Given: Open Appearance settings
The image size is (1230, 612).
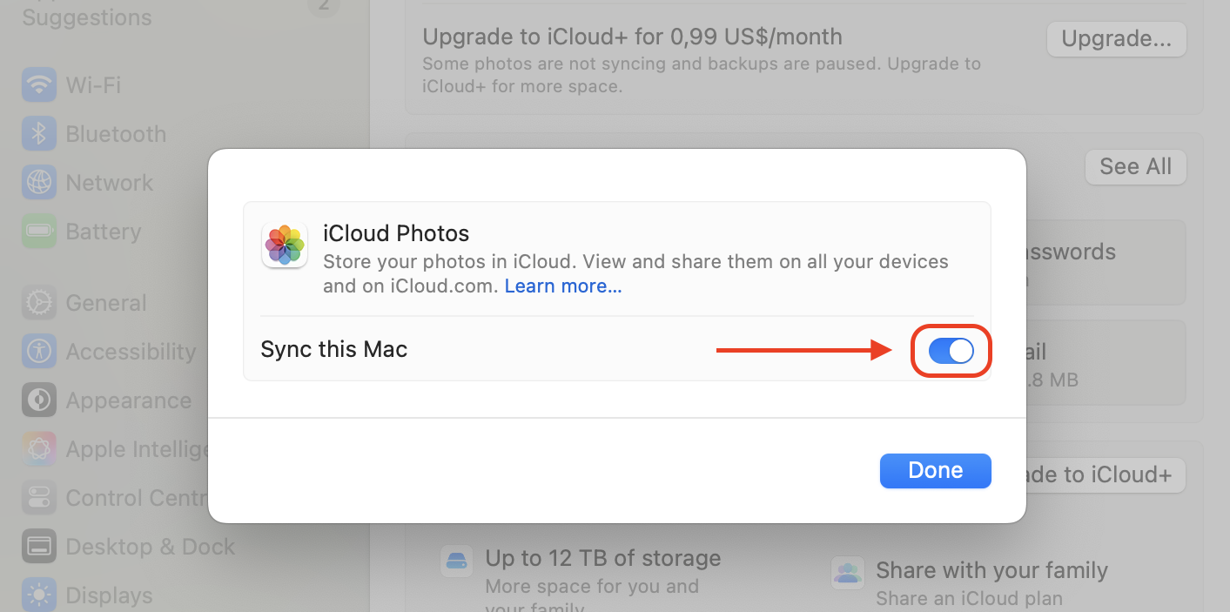Looking at the screenshot, I should [129, 400].
